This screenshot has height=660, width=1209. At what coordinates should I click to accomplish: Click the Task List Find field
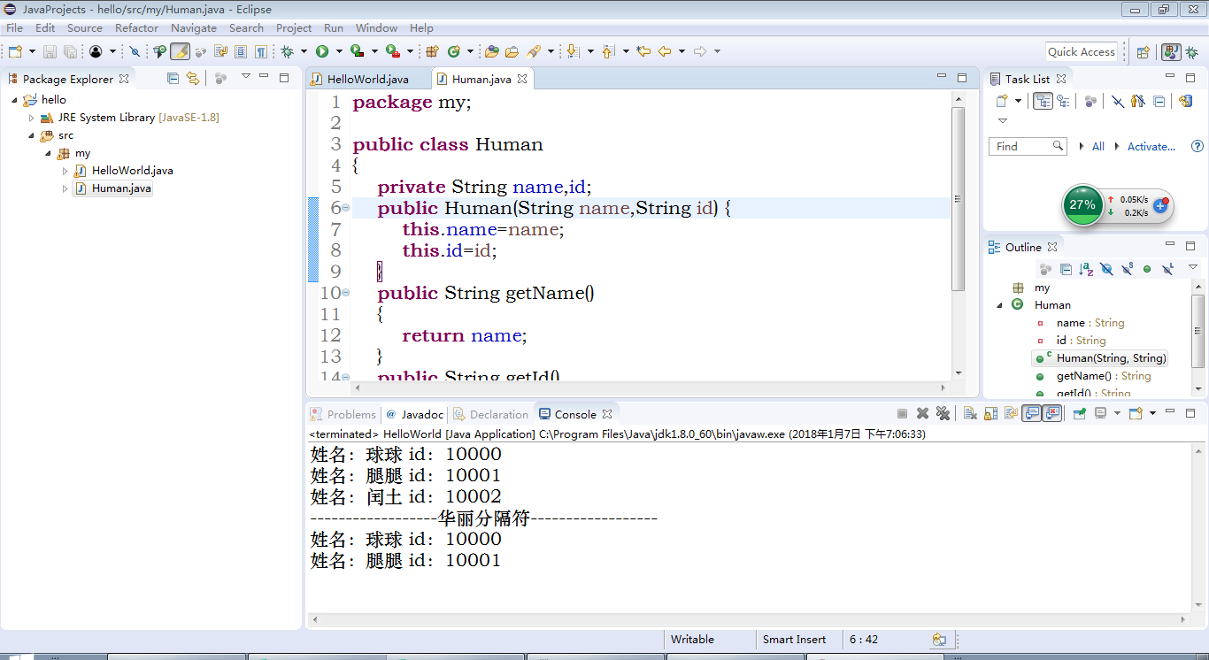pyautogui.click(x=1027, y=146)
